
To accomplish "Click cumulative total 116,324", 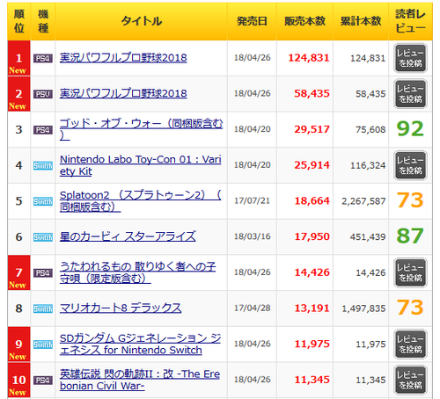I will click(368, 165).
